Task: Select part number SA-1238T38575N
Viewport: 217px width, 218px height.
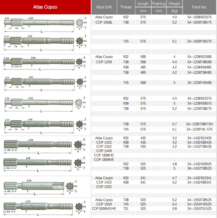Action: [x=199, y=124]
